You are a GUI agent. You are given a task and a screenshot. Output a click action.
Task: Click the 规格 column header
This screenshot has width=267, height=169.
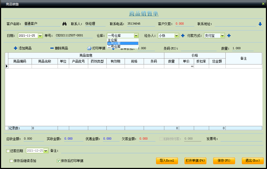click(134, 61)
